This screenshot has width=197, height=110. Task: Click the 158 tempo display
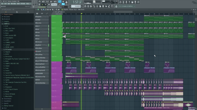tap(54, 5)
